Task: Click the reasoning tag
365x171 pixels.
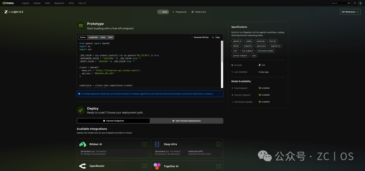Action: pos(260,41)
